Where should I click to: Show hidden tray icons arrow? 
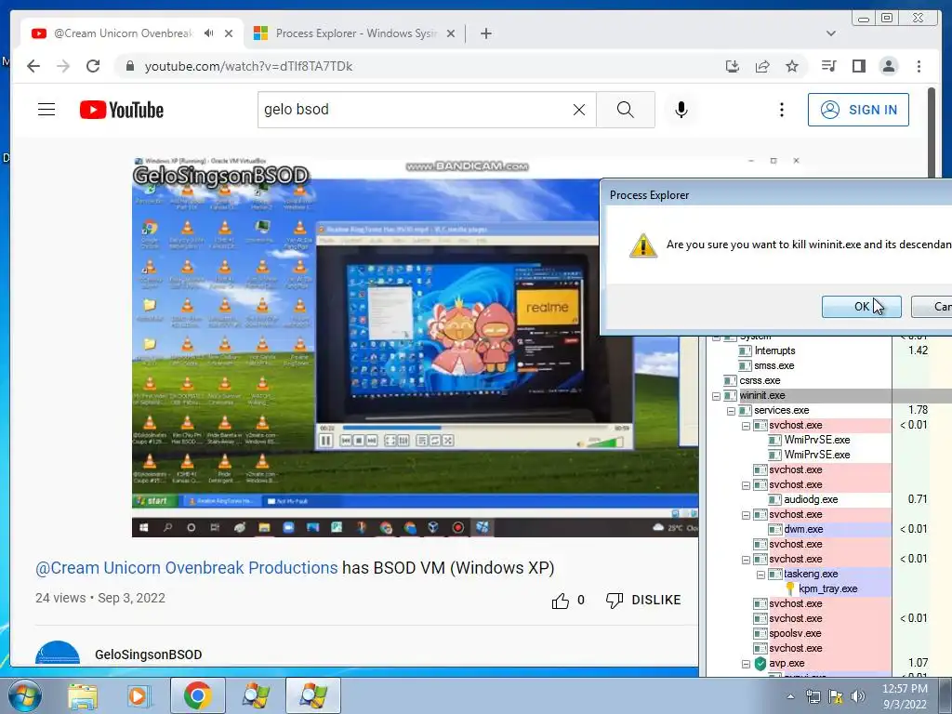(x=790, y=696)
